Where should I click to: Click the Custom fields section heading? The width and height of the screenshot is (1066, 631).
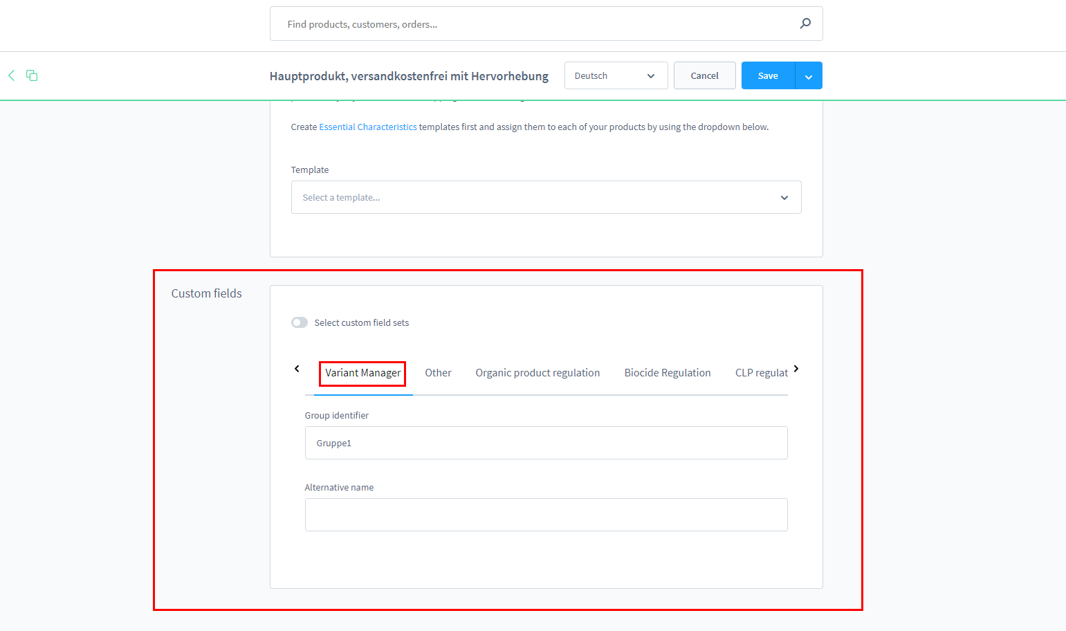click(x=206, y=293)
